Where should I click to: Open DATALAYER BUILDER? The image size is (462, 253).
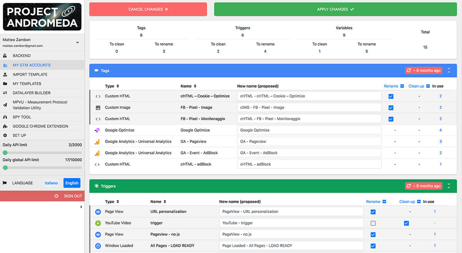point(42,93)
